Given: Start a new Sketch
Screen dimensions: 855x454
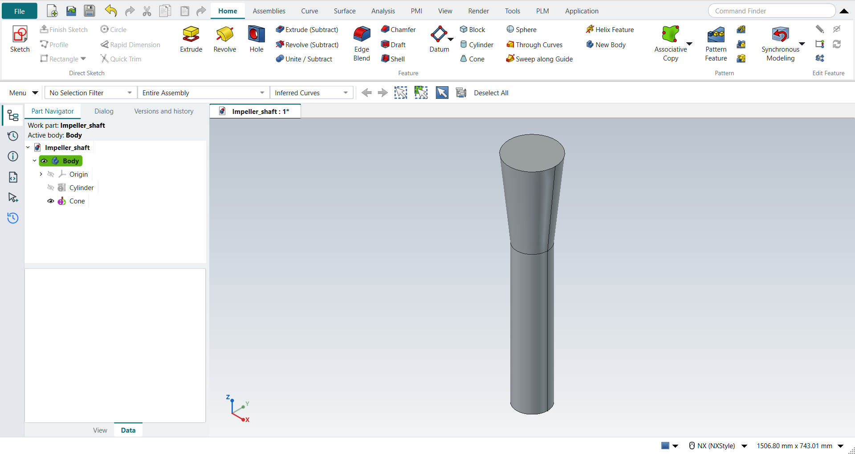Looking at the screenshot, I should [20, 39].
